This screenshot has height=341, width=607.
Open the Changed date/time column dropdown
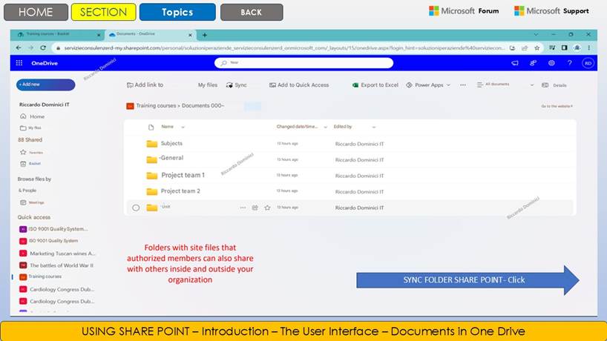pos(326,128)
